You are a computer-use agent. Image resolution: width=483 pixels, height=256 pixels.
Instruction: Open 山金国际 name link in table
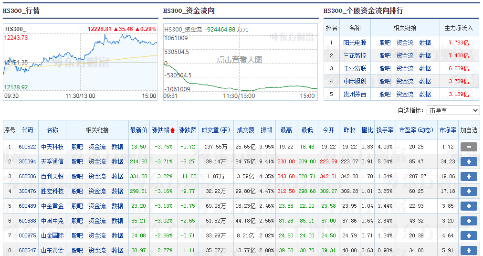tap(52, 235)
